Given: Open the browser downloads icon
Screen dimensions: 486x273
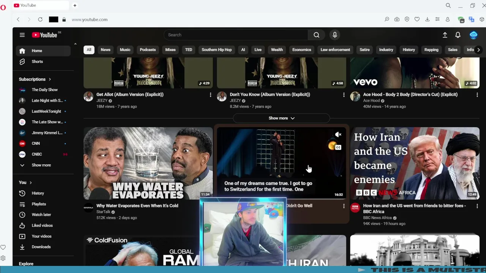Looking at the screenshot, I should click(427, 19).
